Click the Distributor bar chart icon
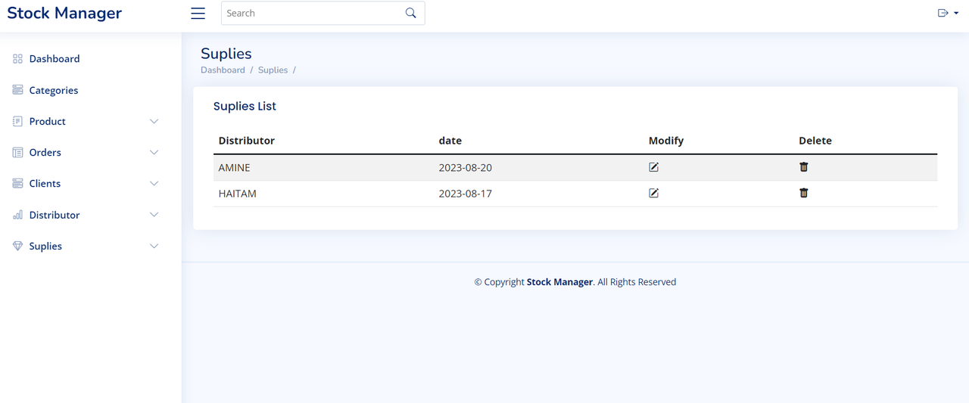Screen dimensions: 969x403 17,215
